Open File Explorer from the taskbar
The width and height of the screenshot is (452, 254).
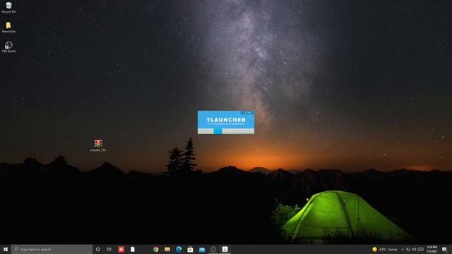click(x=167, y=249)
